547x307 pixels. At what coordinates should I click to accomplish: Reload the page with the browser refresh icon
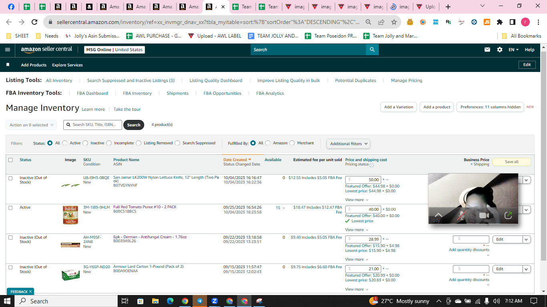click(x=34, y=22)
